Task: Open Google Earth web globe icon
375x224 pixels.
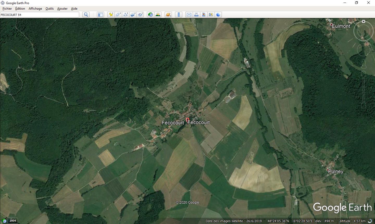Action: pos(218,15)
